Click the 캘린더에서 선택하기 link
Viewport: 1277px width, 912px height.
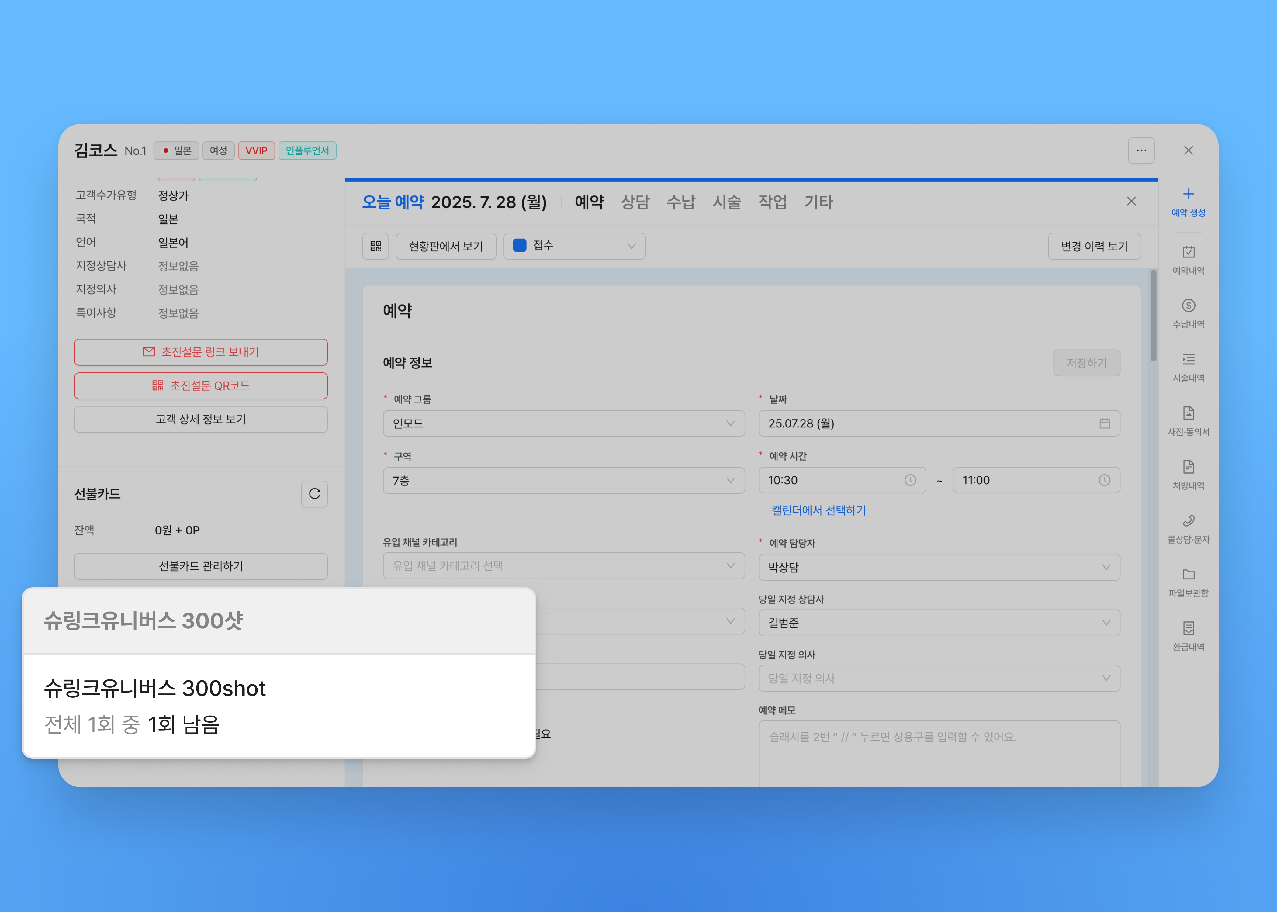coord(818,510)
